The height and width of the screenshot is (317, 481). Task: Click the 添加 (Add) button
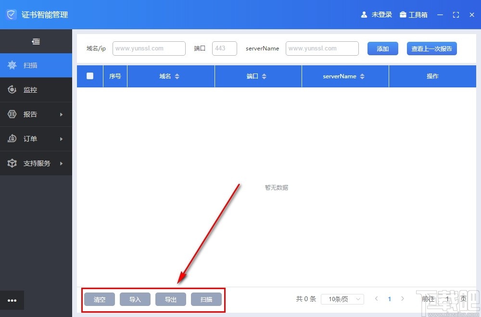[382, 48]
